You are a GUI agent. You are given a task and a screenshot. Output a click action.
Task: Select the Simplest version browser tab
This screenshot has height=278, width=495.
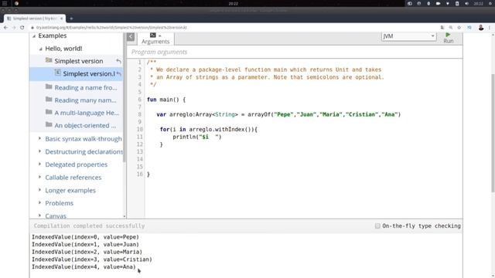coord(34,19)
